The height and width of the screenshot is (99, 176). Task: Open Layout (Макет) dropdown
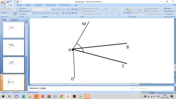pos(22,8)
